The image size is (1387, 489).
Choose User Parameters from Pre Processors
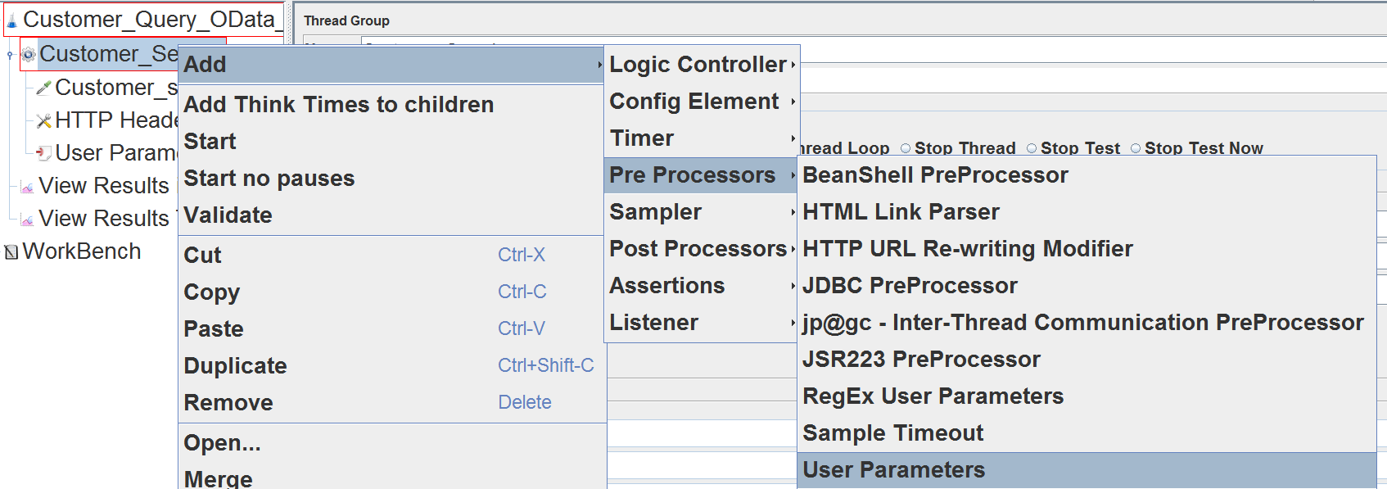point(893,470)
